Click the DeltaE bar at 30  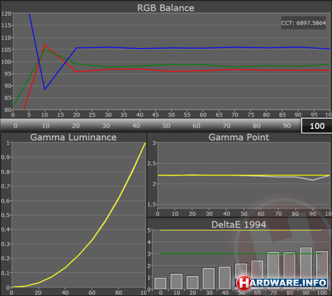click(x=208, y=278)
